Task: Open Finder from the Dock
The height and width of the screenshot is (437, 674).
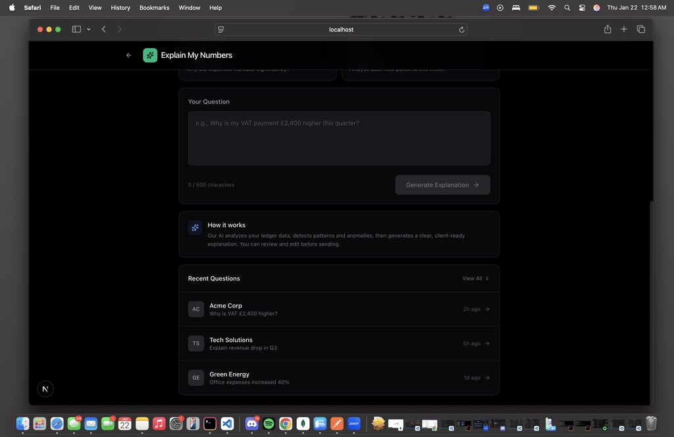Action: pyautogui.click(x=23, y=424)
